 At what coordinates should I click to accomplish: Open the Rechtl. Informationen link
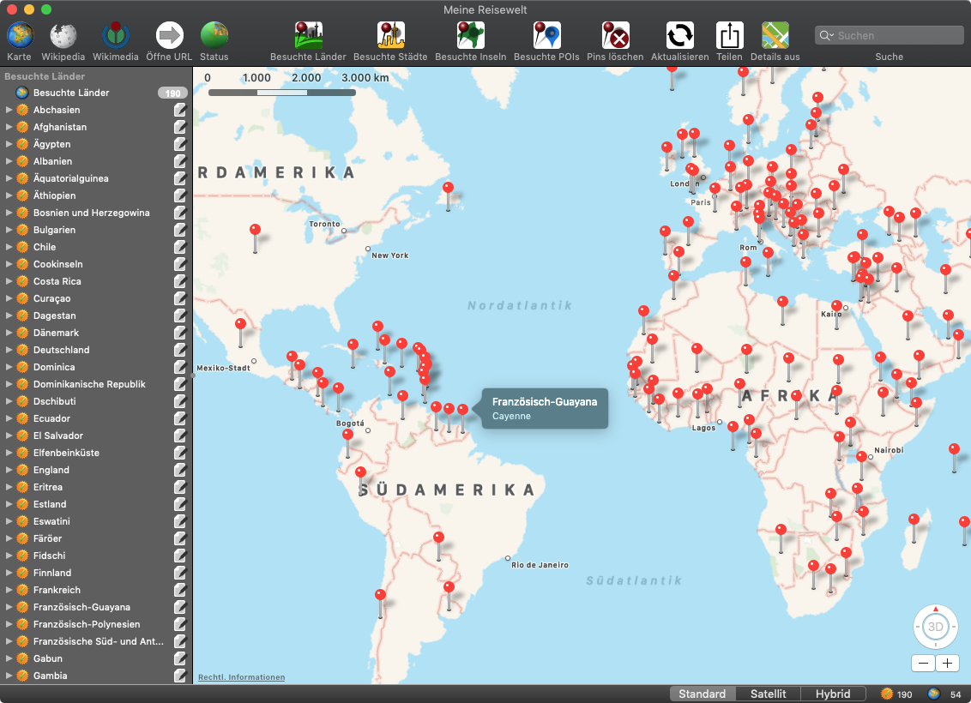pyautogui.click(x=241, y=677)
